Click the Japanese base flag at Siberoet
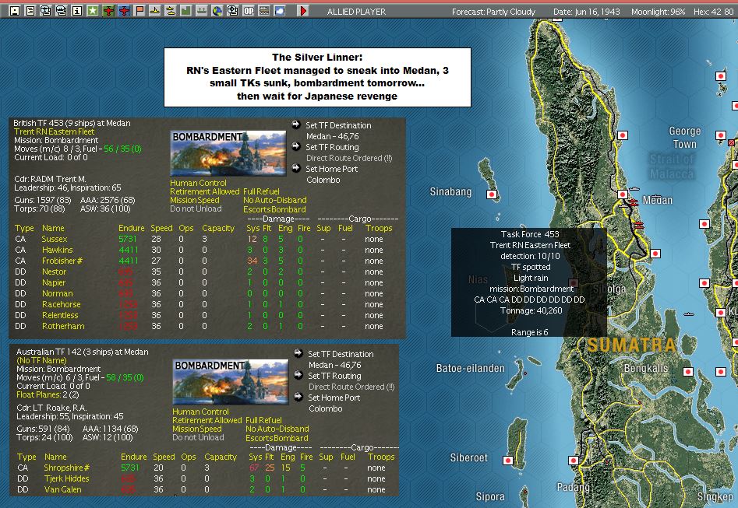The image size is (738, 508). 507,460
